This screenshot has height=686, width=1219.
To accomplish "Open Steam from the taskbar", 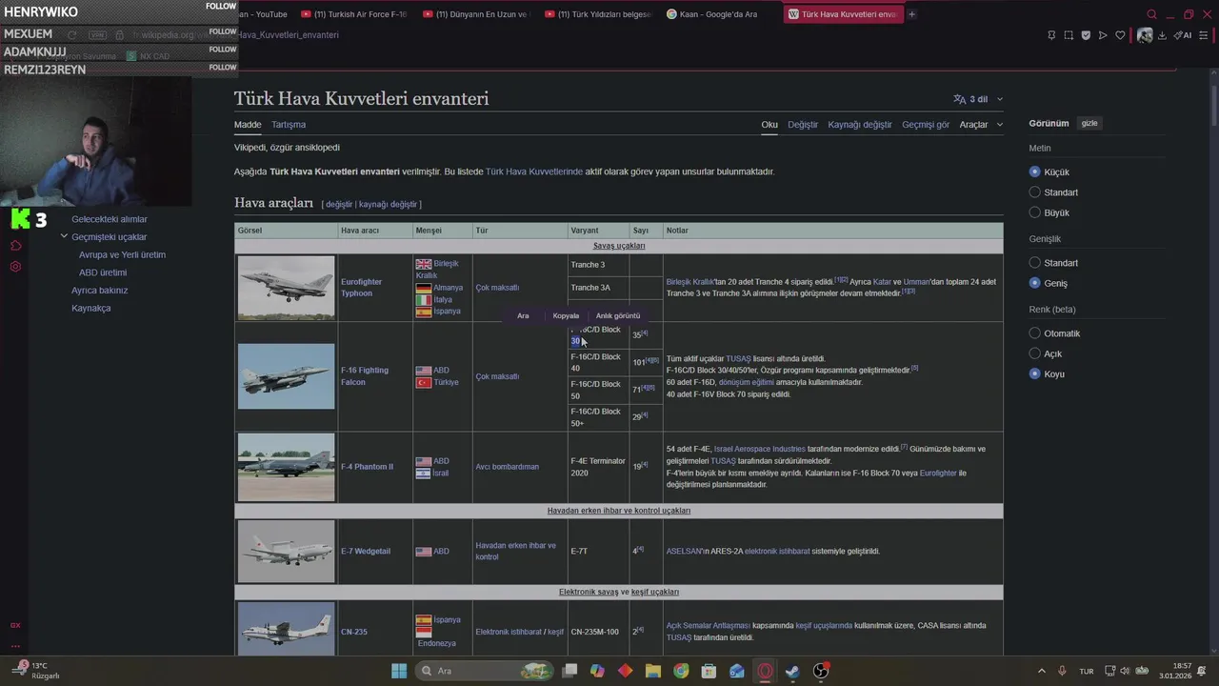I will click(792, 671).
